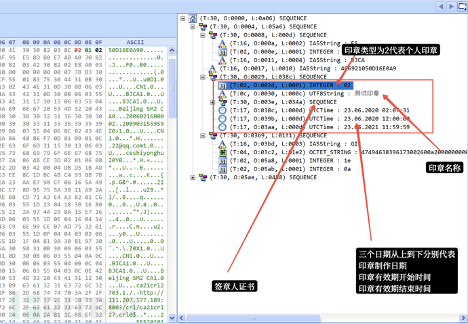Click the ASCII column header

[135, 42]
